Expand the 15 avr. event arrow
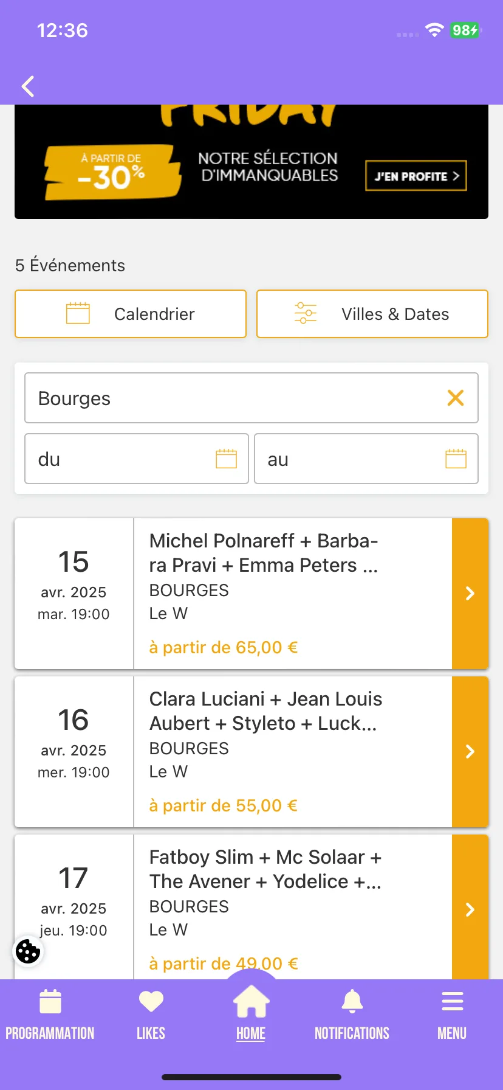This screenshot has height=1090, width=503. 470,594
